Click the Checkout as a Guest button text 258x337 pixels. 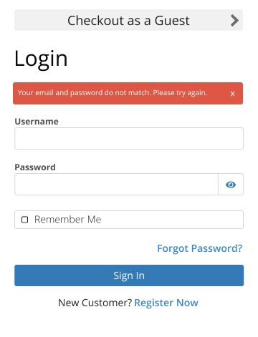(x=128, y=21)
